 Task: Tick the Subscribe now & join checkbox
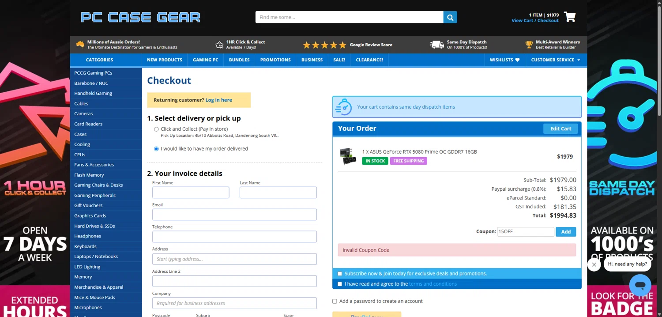point(340,274)
